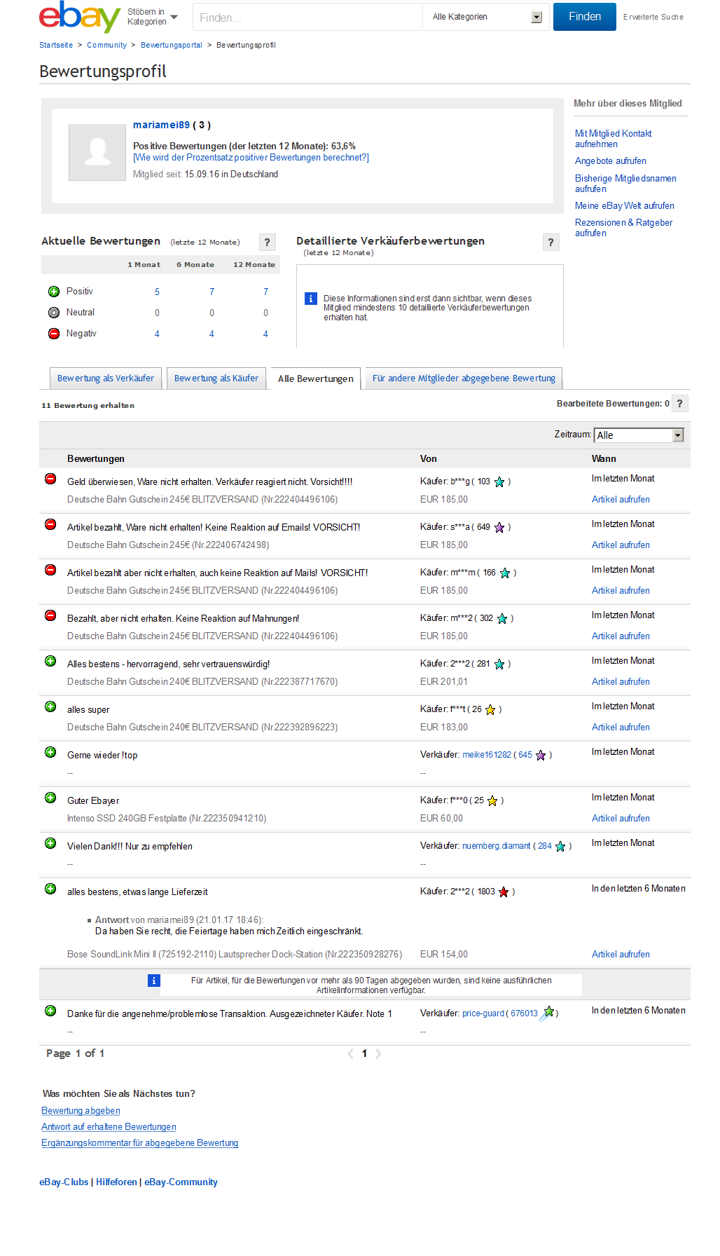This screenshot has width=720, height=1256.
Task: Open seller profile meike161282
Action: 487,755
